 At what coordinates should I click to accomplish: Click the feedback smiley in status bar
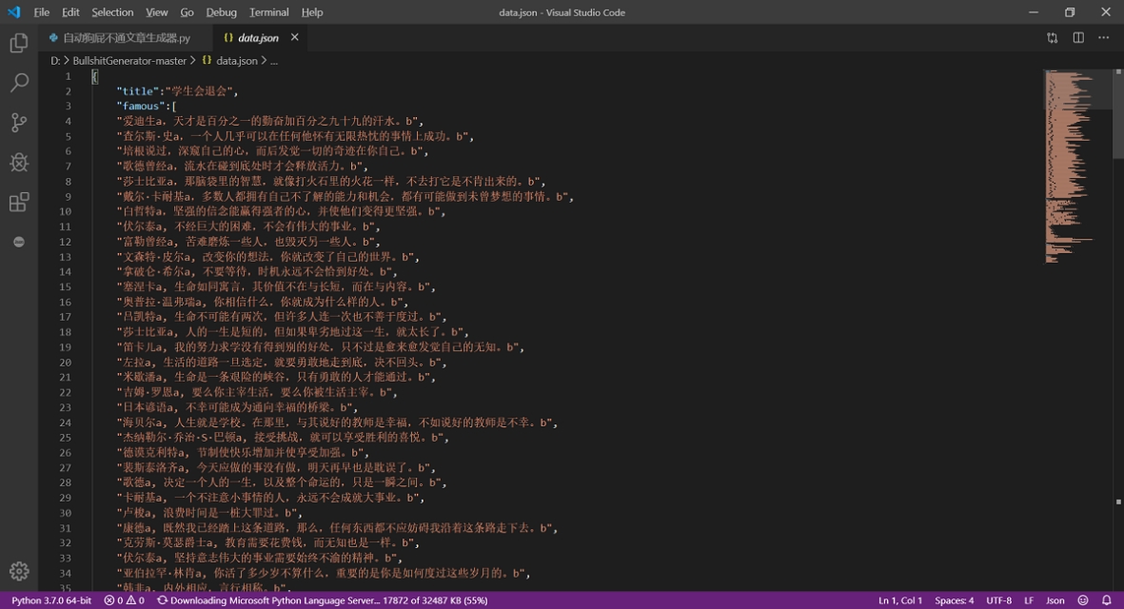pos(1083,600)
